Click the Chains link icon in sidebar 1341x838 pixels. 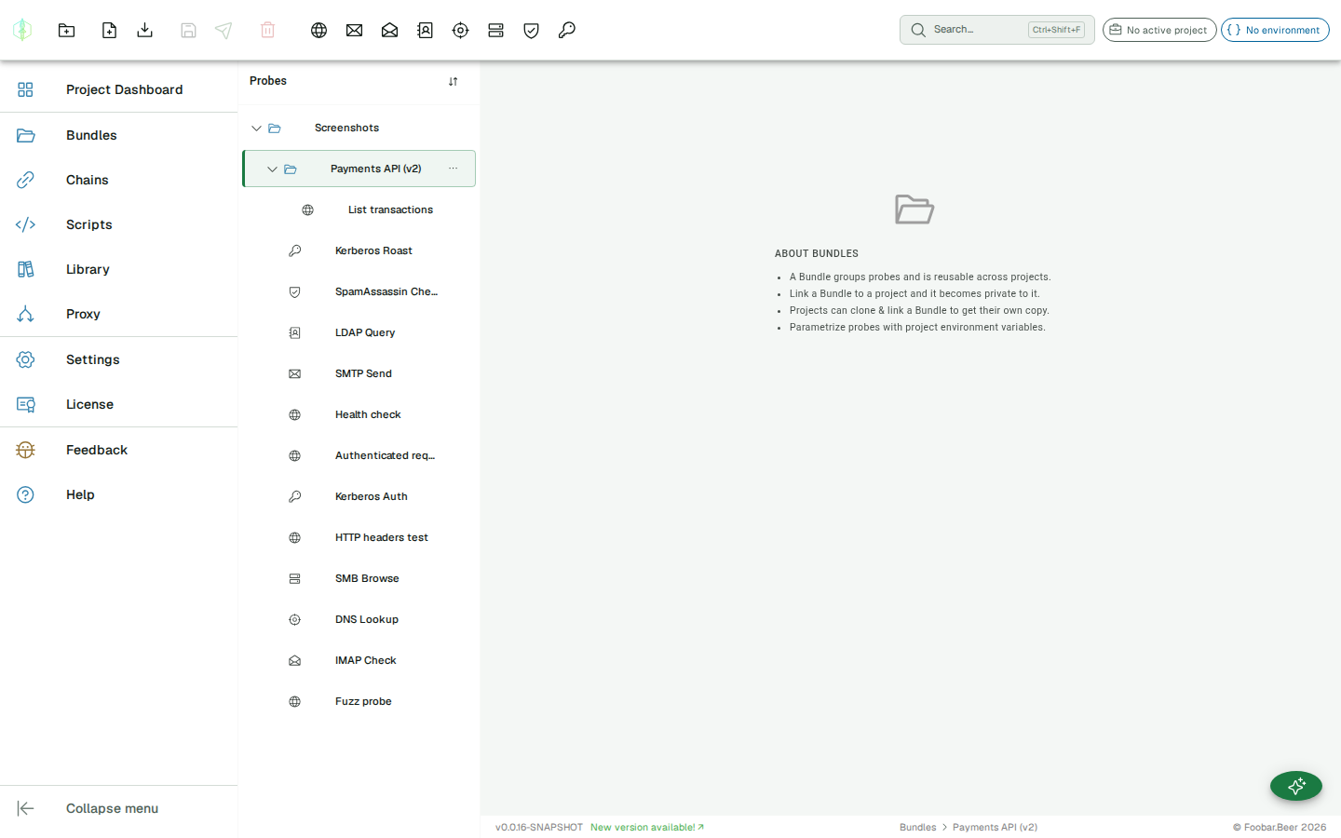[25, 180]
